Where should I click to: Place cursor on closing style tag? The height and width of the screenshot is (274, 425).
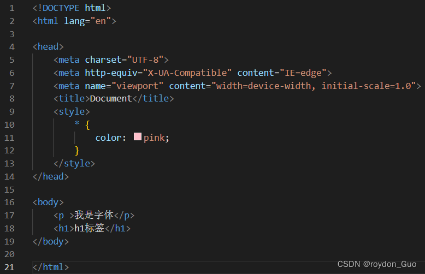[74, 164]
